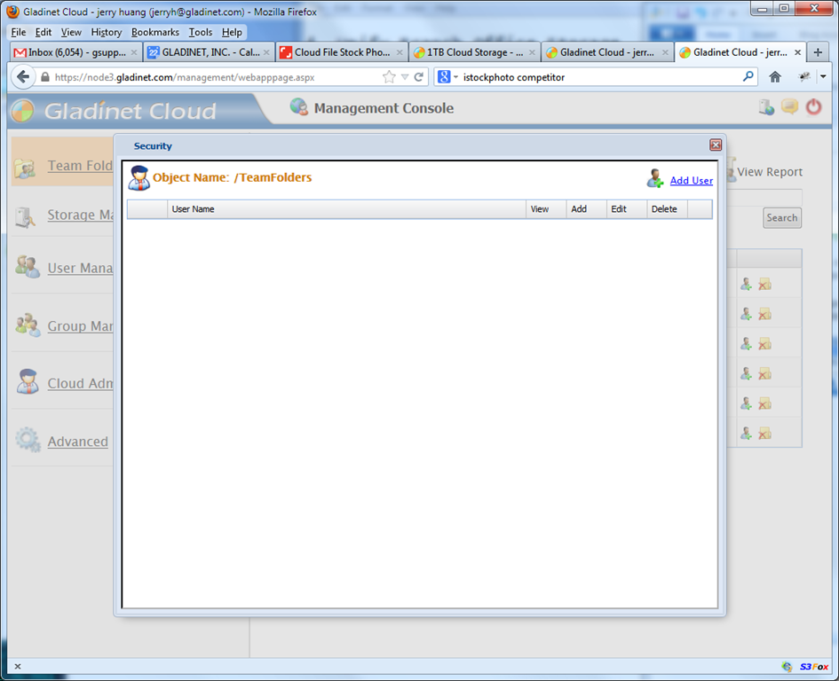Switch to the Cloud File Stock Photo tab
This screenshot has width=839, height=681.
coord(342,52)
